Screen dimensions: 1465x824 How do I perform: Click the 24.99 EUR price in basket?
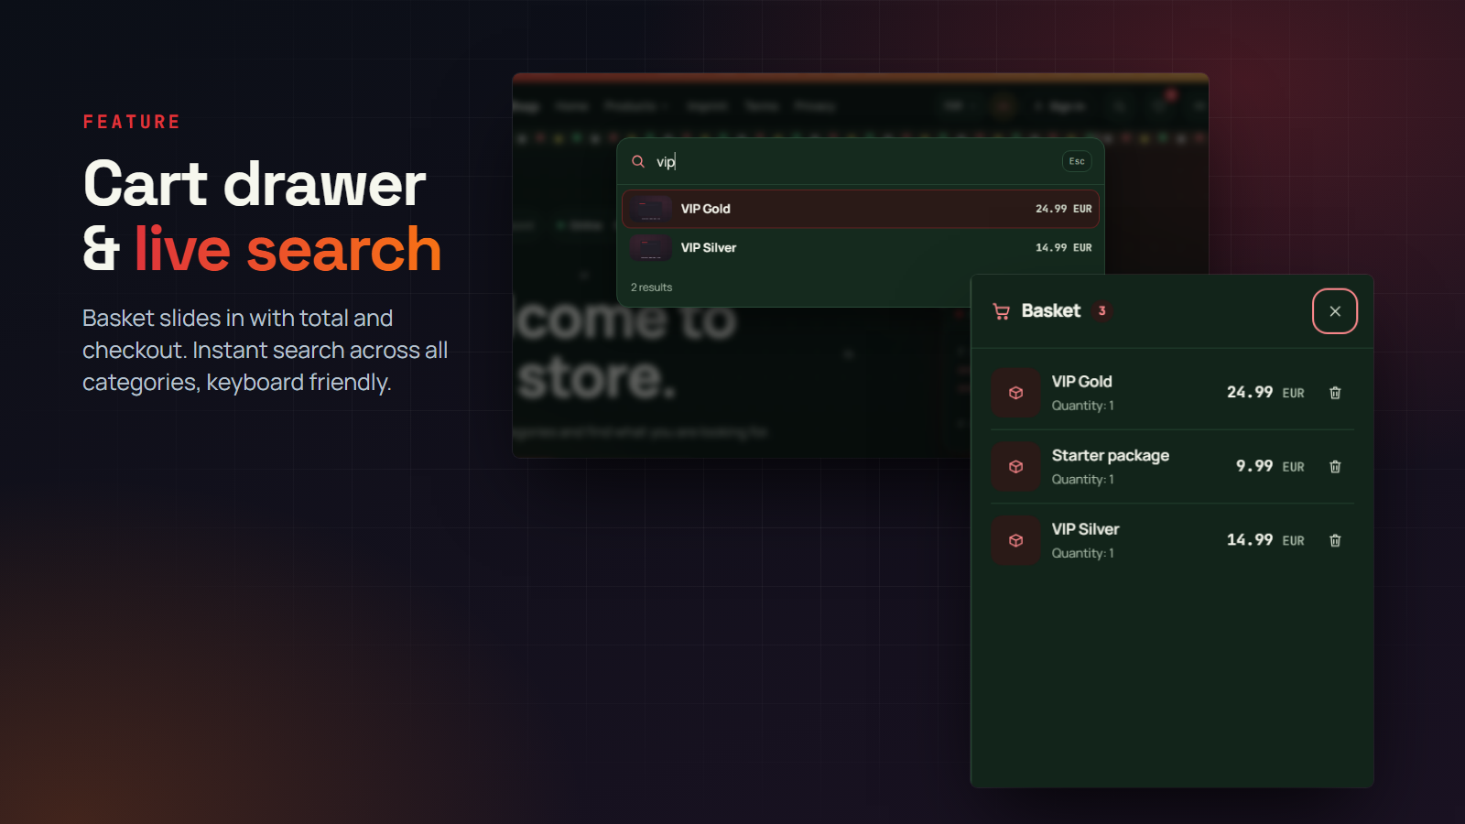[1265, 393]
